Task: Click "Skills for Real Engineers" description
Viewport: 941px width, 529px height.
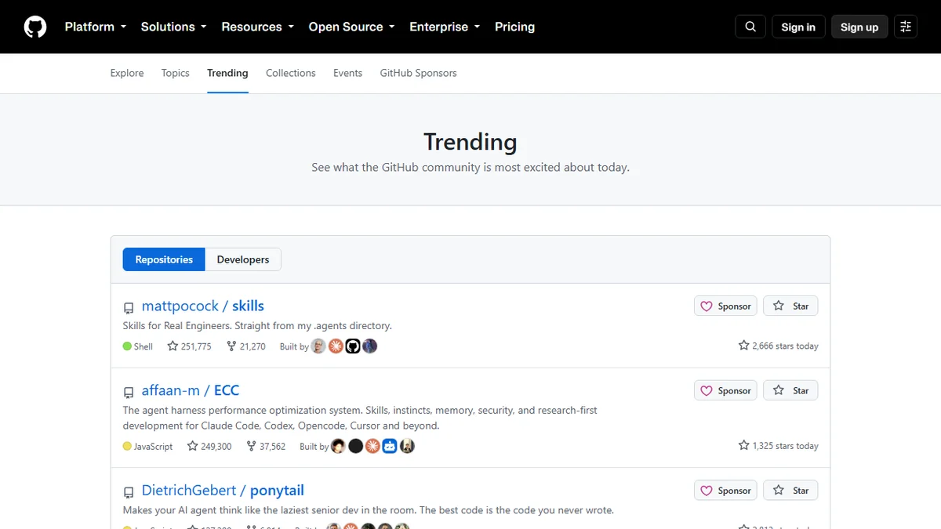Action: 257,325
